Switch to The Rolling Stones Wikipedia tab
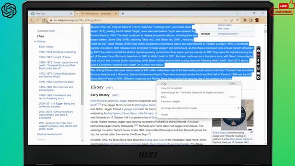This screenshot has width=295, height=166. (96, 13)
